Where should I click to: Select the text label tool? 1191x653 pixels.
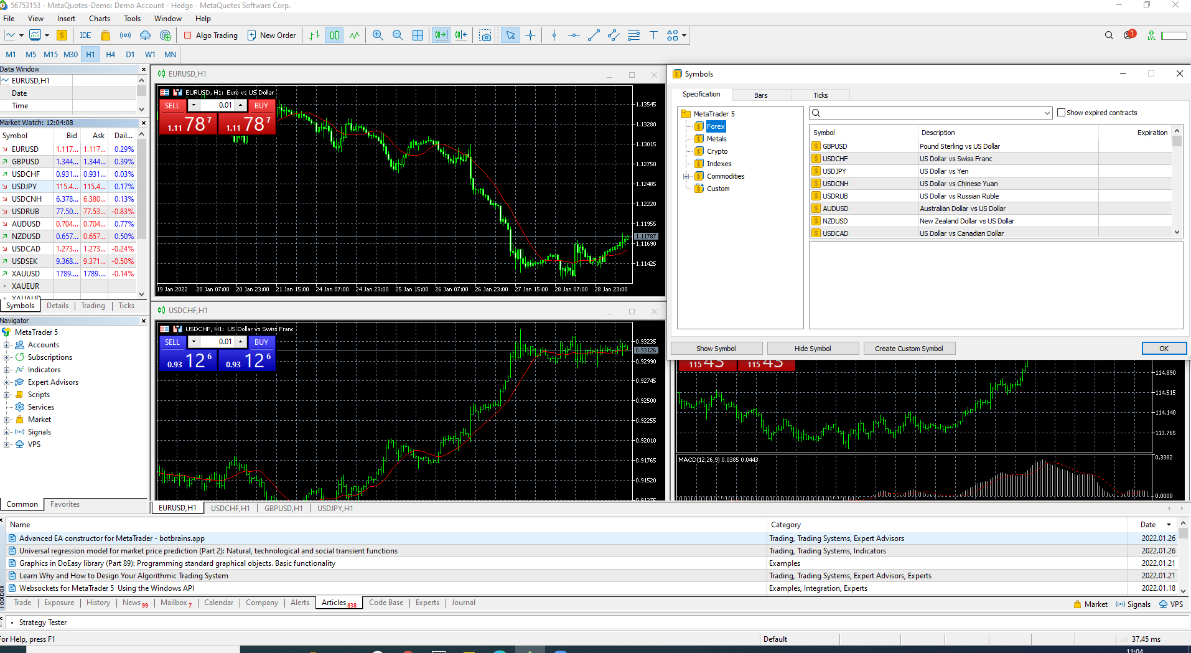[653, 35]
